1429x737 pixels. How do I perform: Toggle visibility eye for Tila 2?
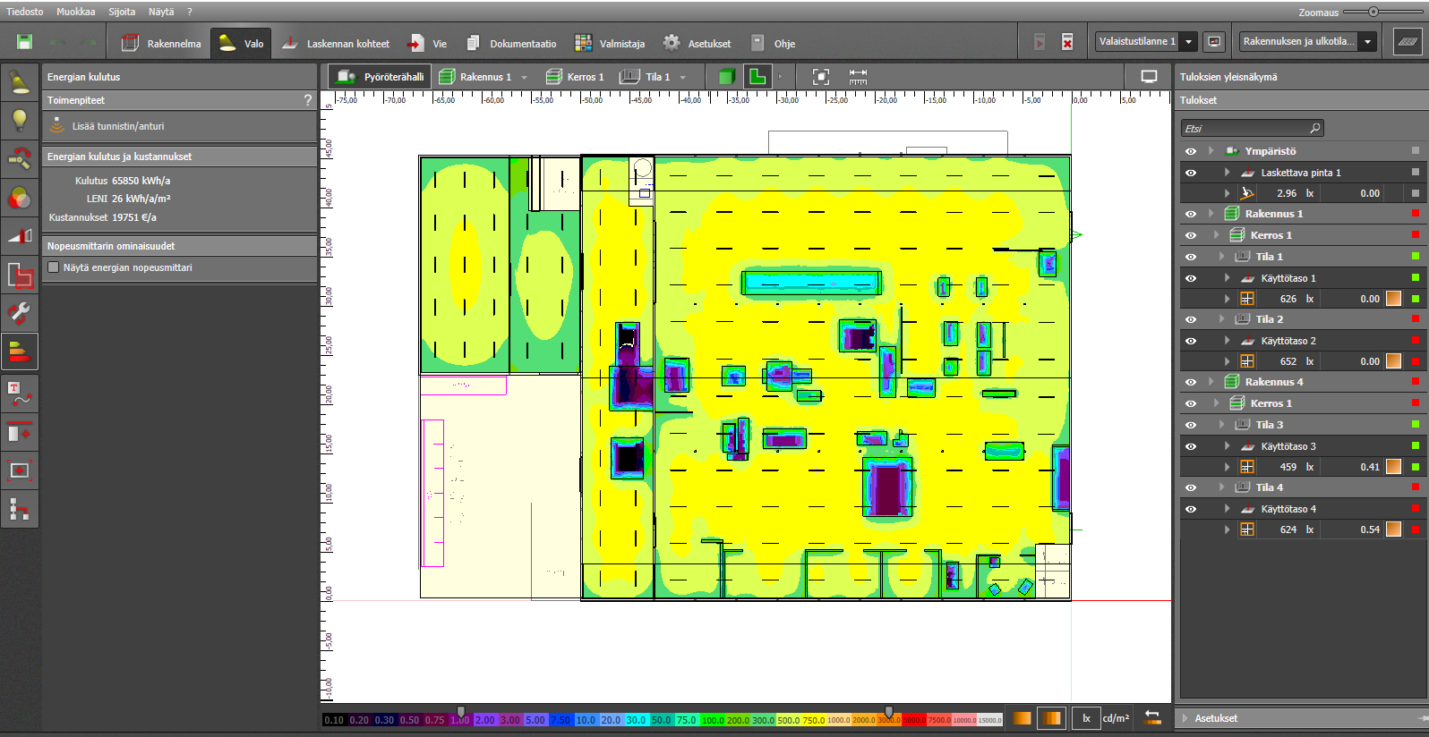[x=1191, y=319]
